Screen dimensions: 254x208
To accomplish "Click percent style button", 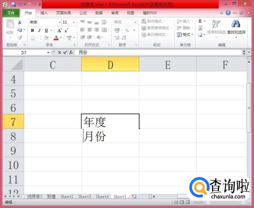I will (x=127, y=30).
